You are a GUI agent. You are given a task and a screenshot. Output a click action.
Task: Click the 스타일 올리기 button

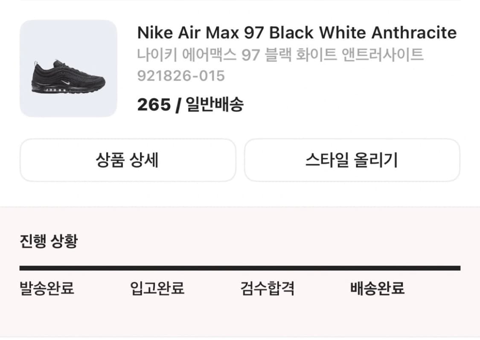(x=352, y=160)
